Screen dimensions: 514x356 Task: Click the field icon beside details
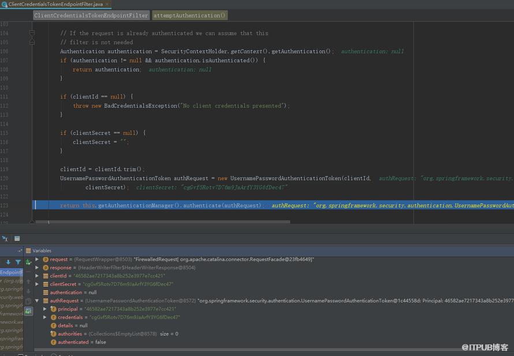[54, 325]
